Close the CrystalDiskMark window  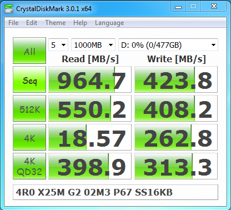(x=214, y=7)
